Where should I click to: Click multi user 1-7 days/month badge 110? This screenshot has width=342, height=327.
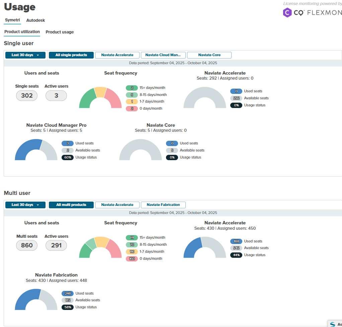tap(132, 251)
